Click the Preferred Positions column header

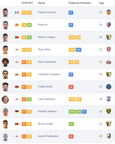point(80,3)
